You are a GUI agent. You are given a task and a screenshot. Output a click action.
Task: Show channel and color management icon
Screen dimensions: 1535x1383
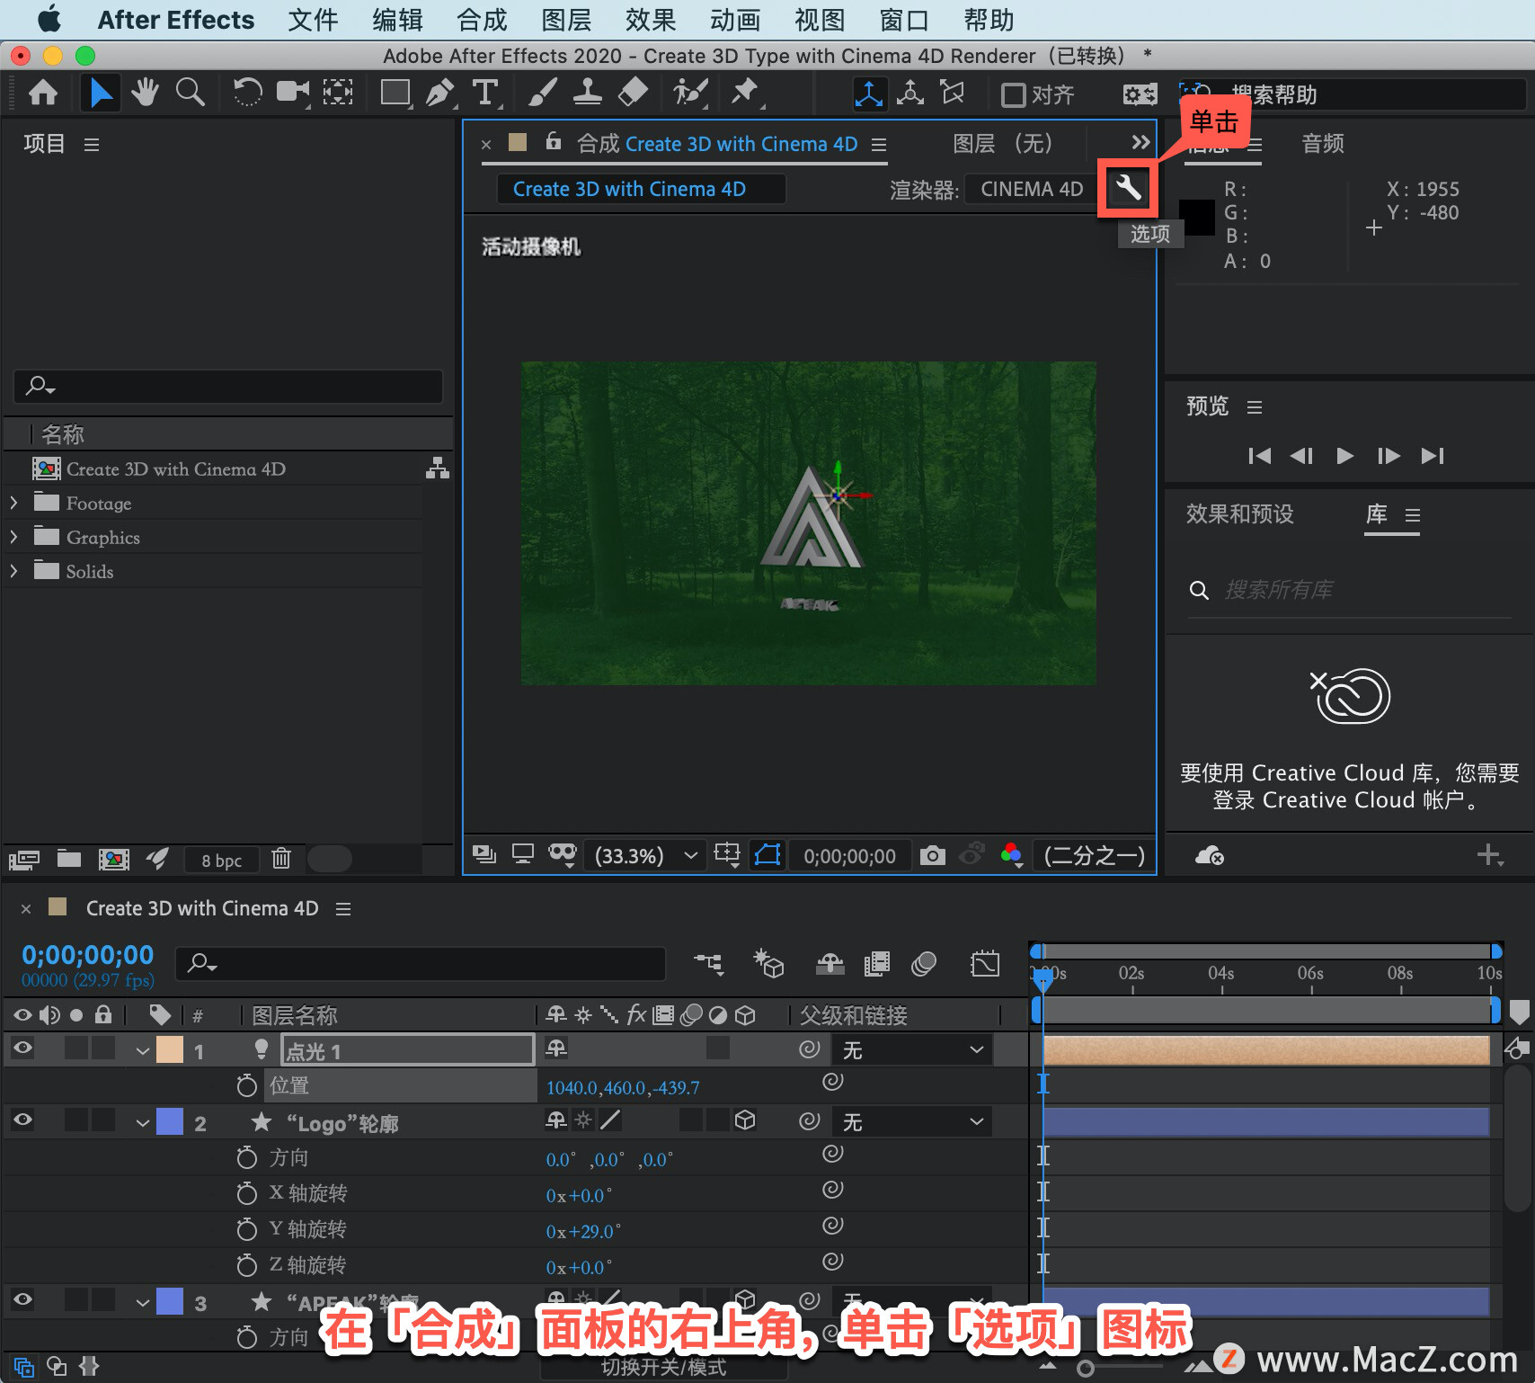pos(1011,855)
